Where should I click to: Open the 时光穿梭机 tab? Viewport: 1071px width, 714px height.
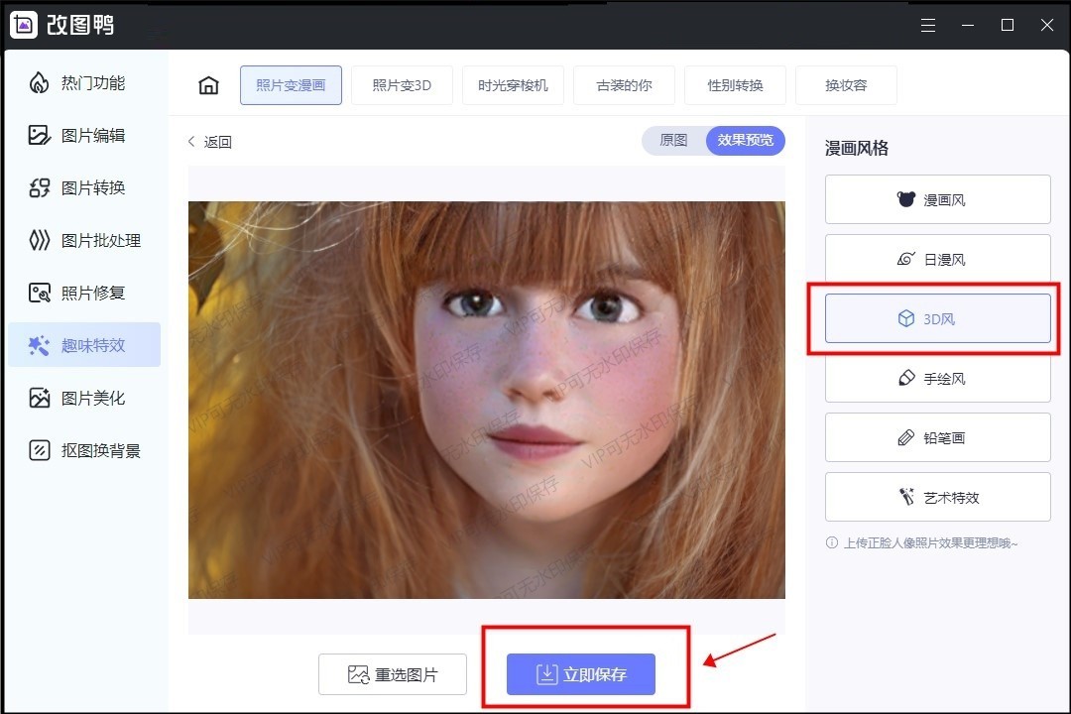point(513,85)
